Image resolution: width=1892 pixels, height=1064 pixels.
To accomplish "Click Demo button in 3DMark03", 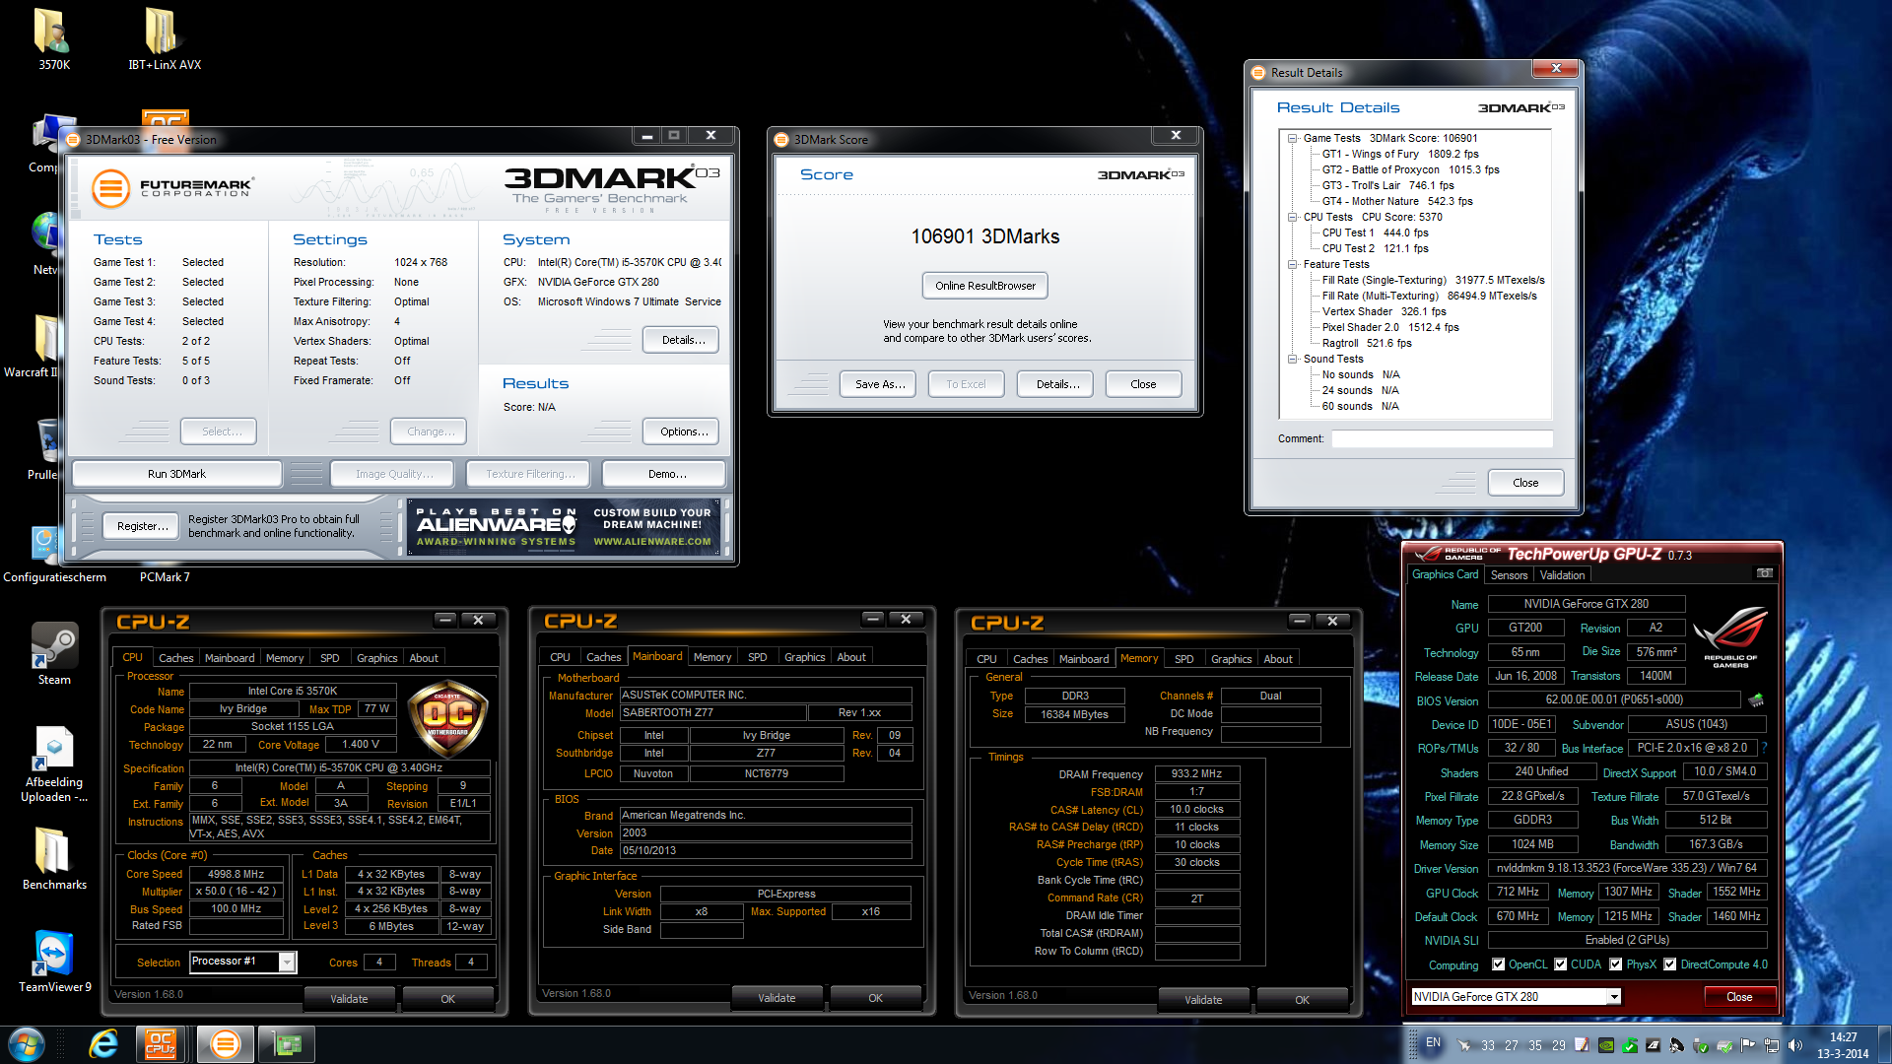I will pyautogui.click(x=664, y=474).
